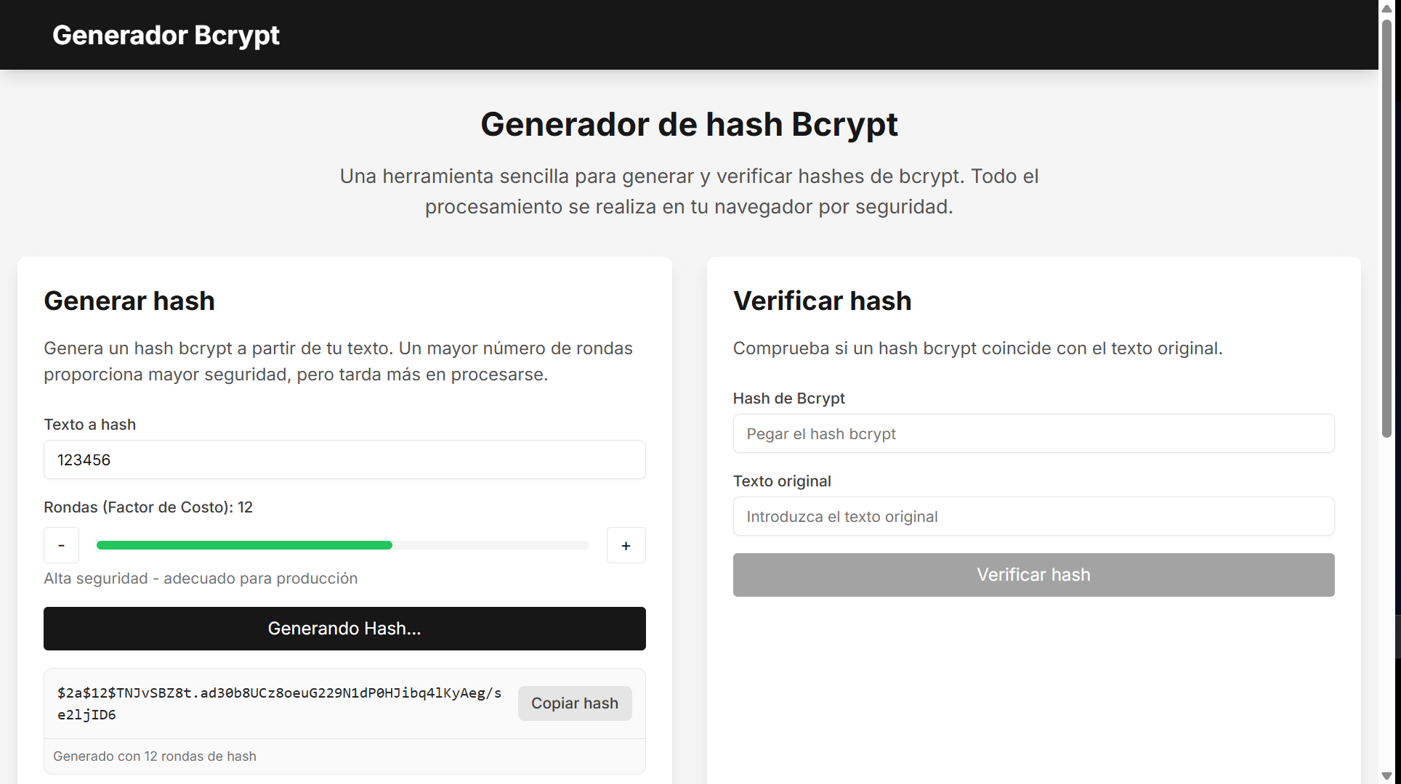Click the Generador Bcrypt header title

click(166, 34)
